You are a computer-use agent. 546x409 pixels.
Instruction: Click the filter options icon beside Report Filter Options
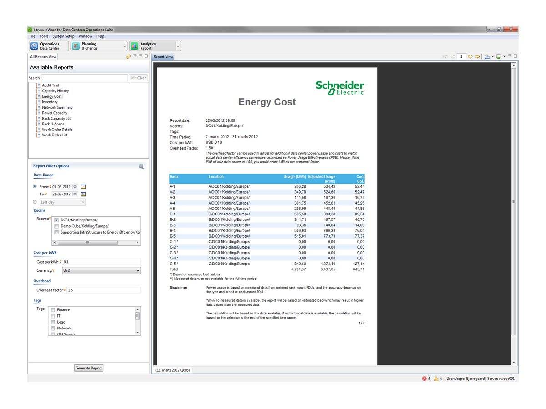(x=141, y=165)
